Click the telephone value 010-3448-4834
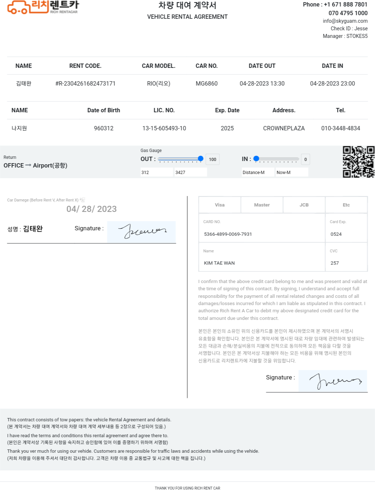 [341, 128]
